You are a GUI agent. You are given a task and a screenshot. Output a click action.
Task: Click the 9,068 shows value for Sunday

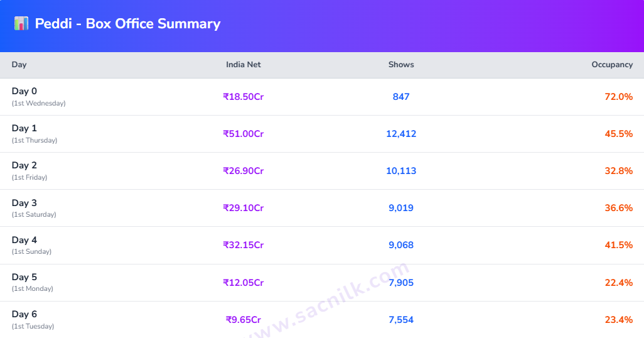pos(401,245)
